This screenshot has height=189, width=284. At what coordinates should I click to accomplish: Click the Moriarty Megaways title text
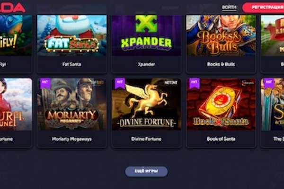pos(72,139)
